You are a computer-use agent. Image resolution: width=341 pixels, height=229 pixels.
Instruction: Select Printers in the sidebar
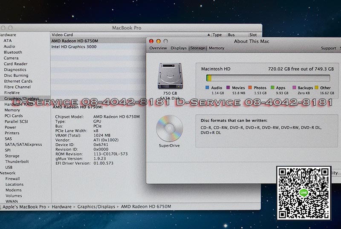click(12, 133)
